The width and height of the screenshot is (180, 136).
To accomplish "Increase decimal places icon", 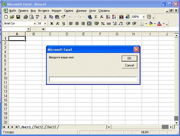I will [x=115, y=24].
